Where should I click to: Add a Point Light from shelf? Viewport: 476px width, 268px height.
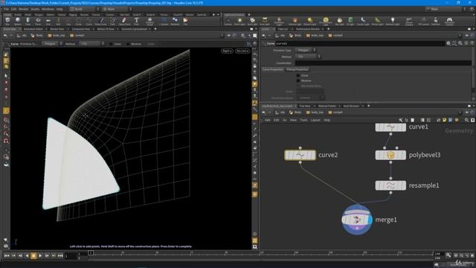point(239,22)
